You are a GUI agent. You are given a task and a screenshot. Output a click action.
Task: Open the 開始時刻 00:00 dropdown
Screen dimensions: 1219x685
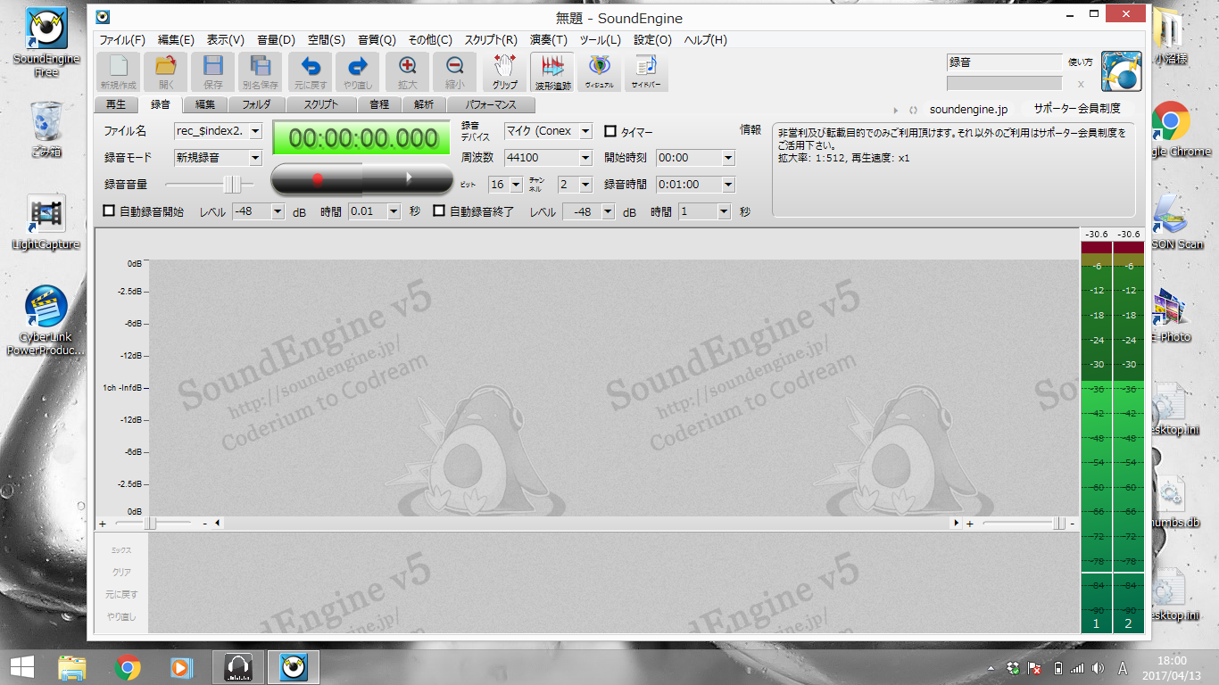coord(728,158)
